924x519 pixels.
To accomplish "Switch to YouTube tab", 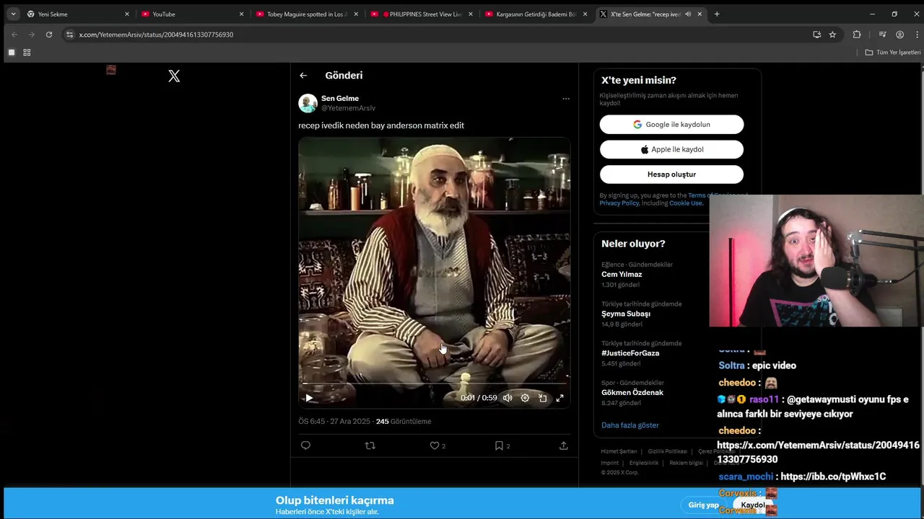I will (191, 14).
